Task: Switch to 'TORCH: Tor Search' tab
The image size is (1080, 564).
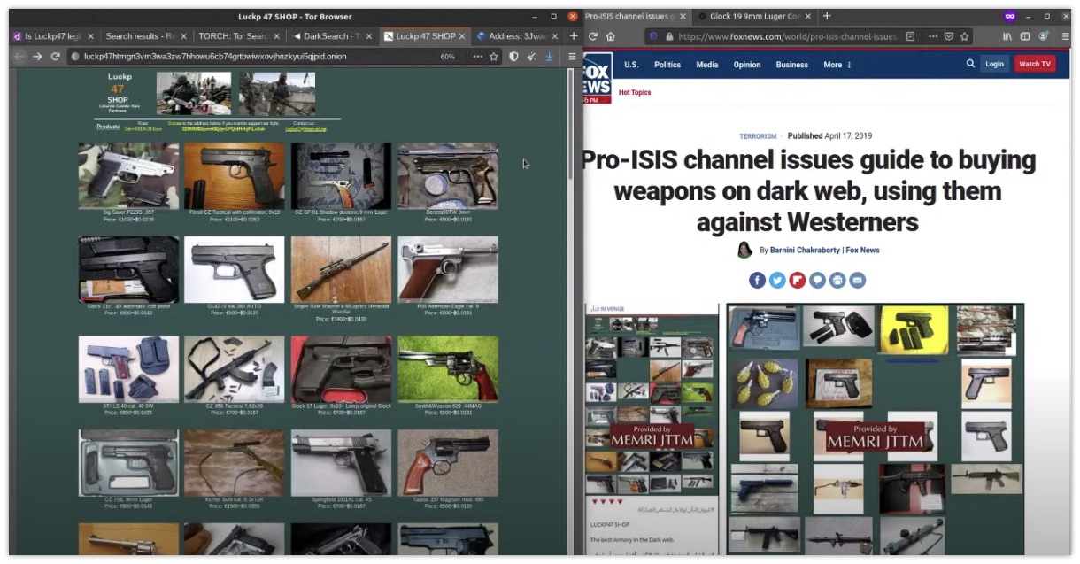Action: coord(237,36)
